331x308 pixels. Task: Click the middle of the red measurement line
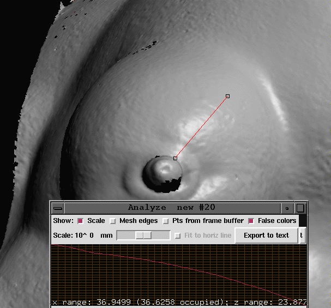point(201,127)
